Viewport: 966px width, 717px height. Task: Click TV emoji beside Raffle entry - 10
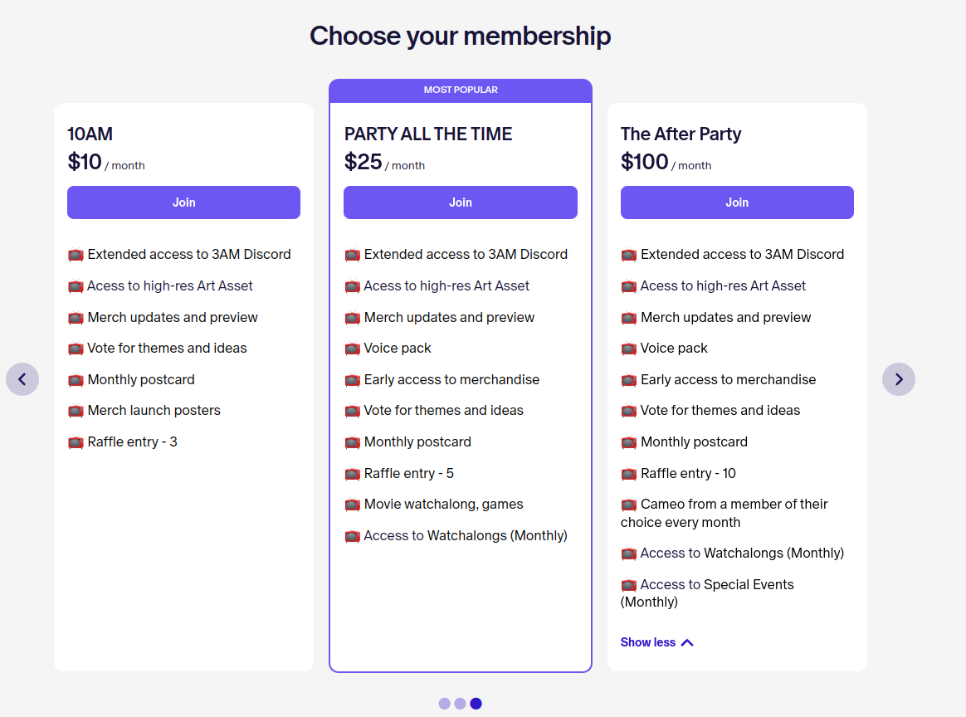(x=629, y=474)
